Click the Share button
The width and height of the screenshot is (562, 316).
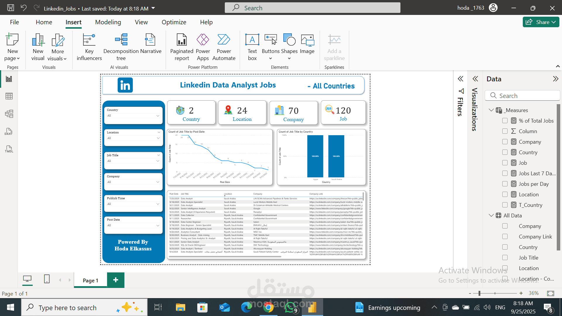(540, 22)
